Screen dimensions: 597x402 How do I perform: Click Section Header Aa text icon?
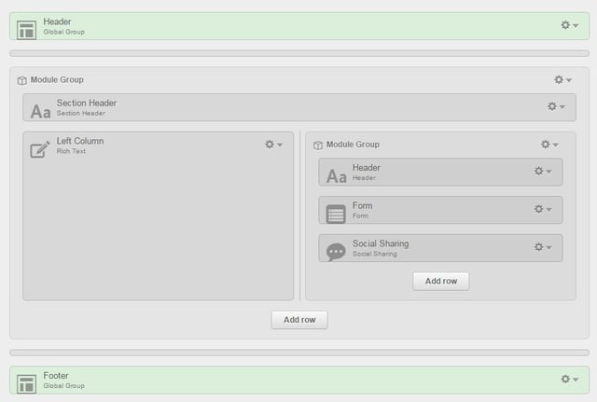(x=40, y=112)
